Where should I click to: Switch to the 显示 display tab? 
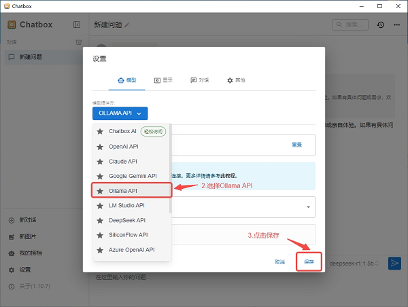pyautogui.click(x=163, y=80)
